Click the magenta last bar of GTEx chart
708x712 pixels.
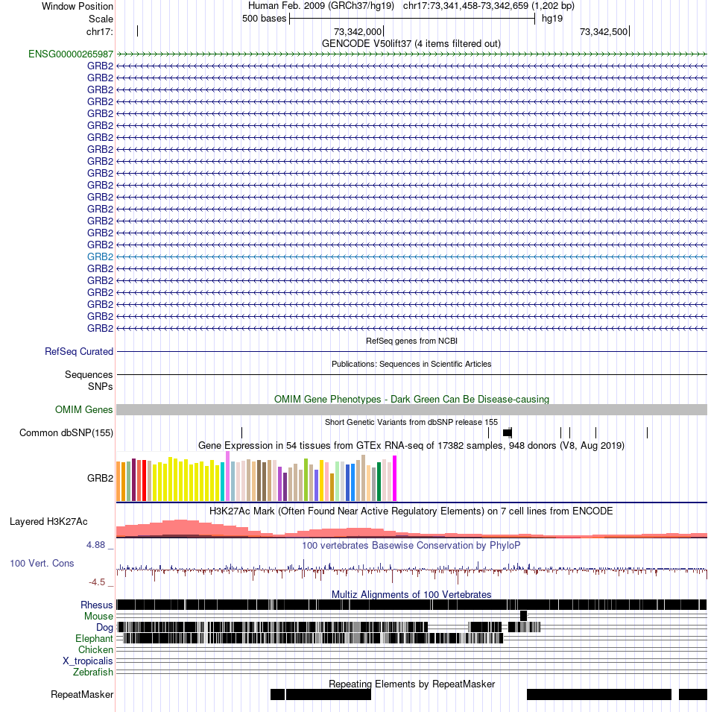(x=395, y=478)
